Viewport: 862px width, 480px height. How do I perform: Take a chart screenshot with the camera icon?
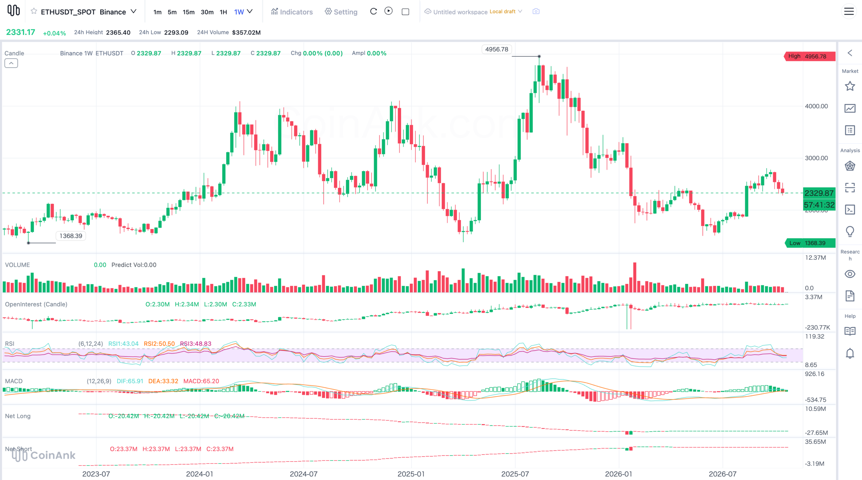[x=536, y=11]
